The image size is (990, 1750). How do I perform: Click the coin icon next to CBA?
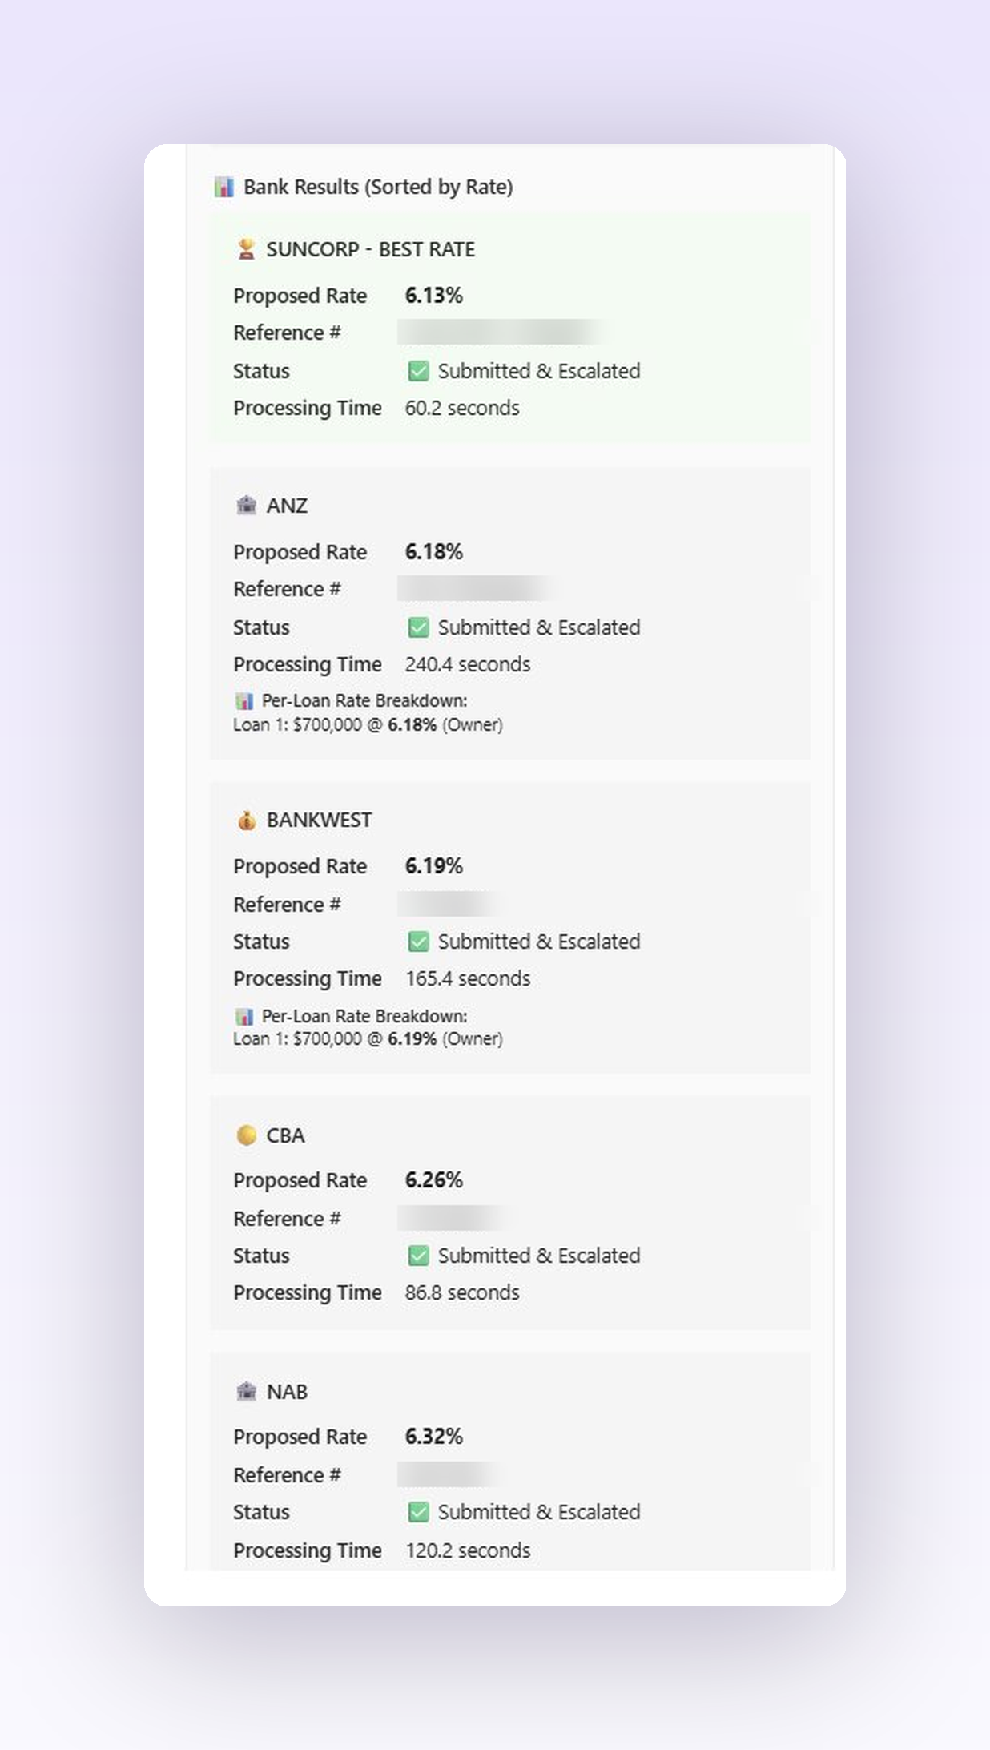point(247,1135)
